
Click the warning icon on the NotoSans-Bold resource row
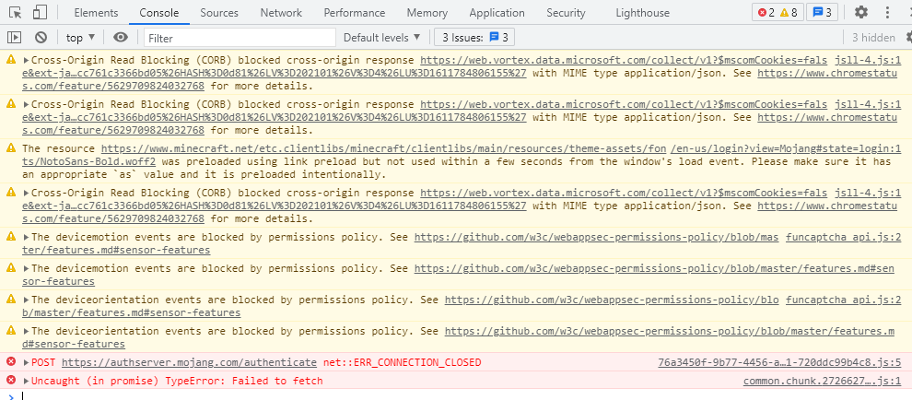10,147
